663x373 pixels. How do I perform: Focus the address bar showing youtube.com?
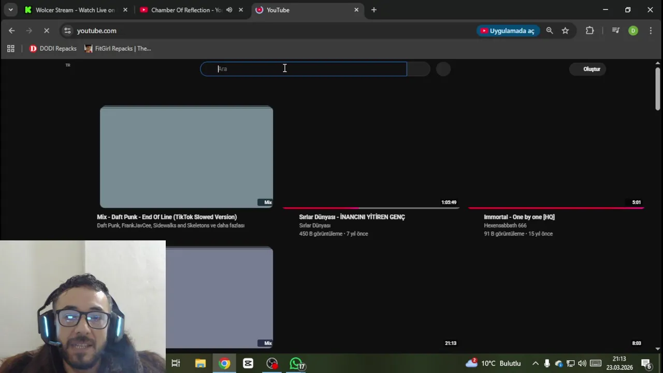[x=96, y=31]
